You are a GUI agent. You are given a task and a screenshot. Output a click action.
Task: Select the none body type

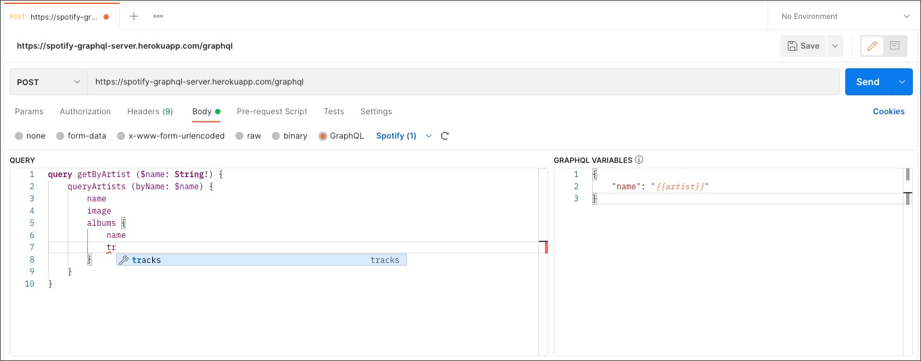pos(30,136)
